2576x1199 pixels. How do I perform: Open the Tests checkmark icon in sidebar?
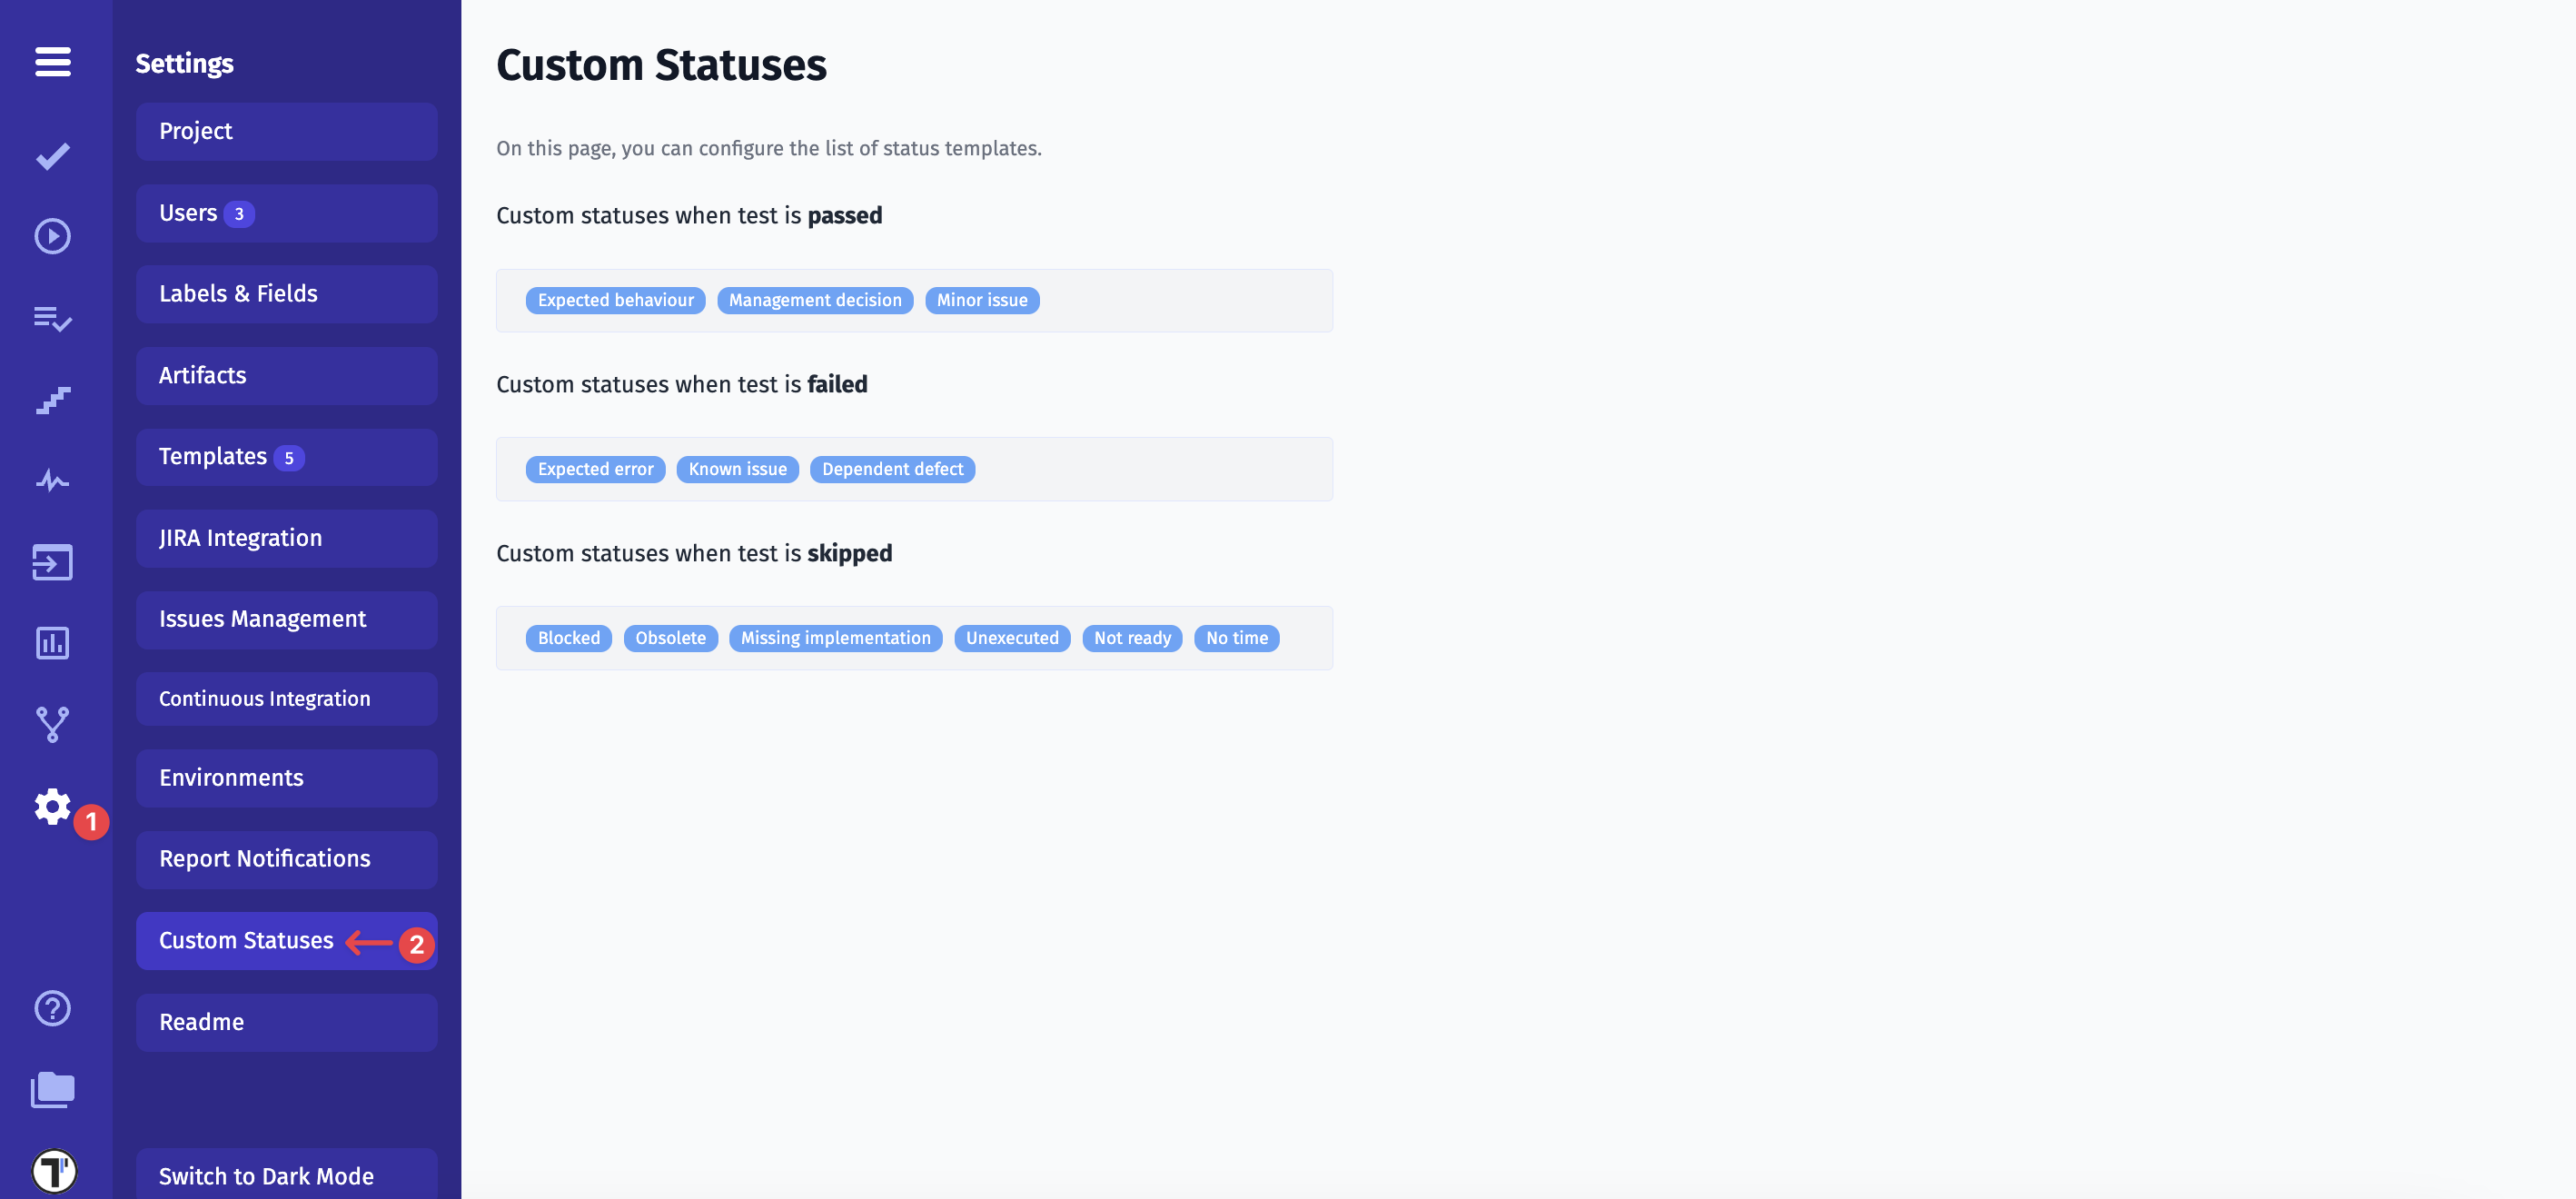point(53,156)
